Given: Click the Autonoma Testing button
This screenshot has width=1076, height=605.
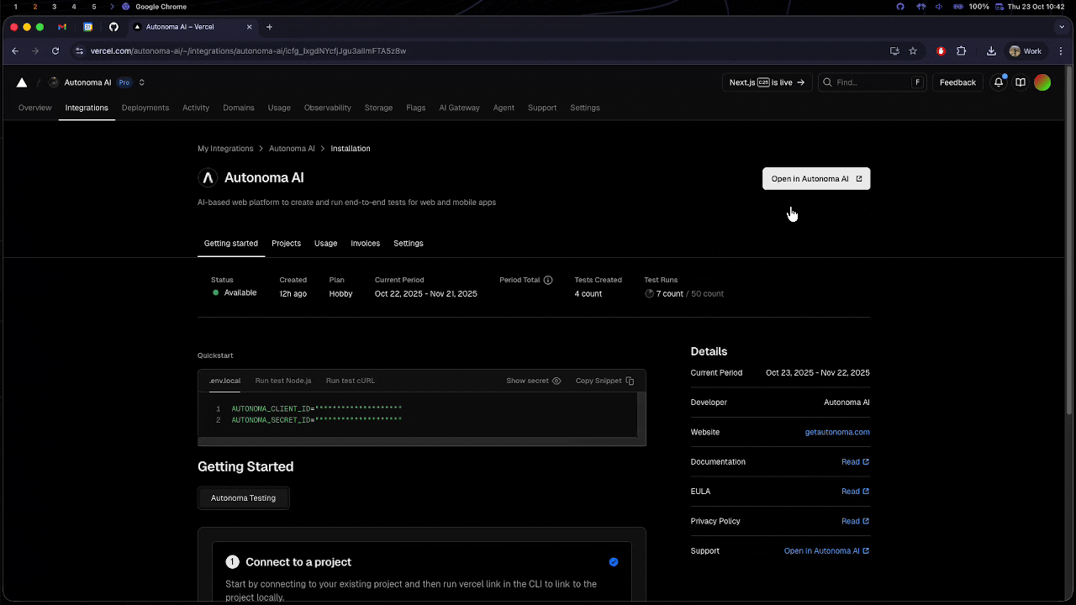Looking at the screenshot, I should pos(243,498).
